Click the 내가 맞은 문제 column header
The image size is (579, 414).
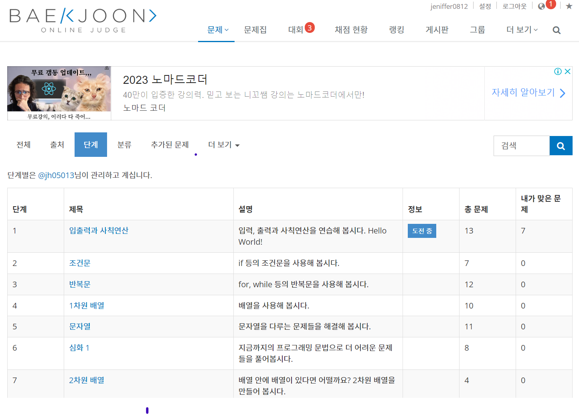pos(541,204)
